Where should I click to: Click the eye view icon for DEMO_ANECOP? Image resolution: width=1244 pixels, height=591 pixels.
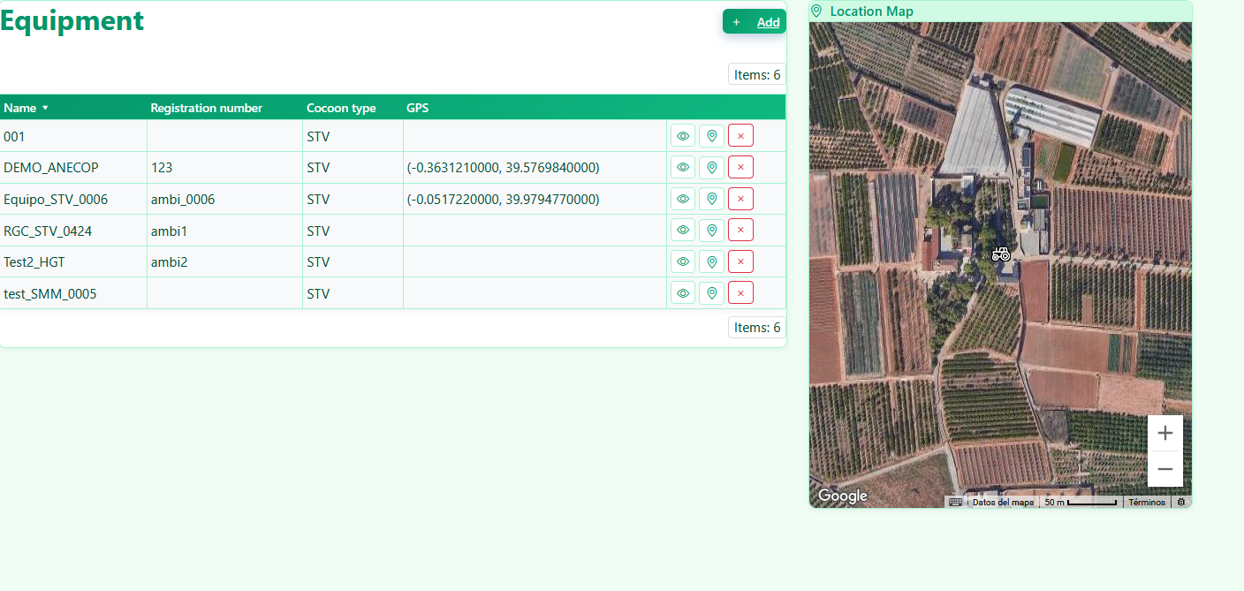pyautogui.click(x=682, y=167)
